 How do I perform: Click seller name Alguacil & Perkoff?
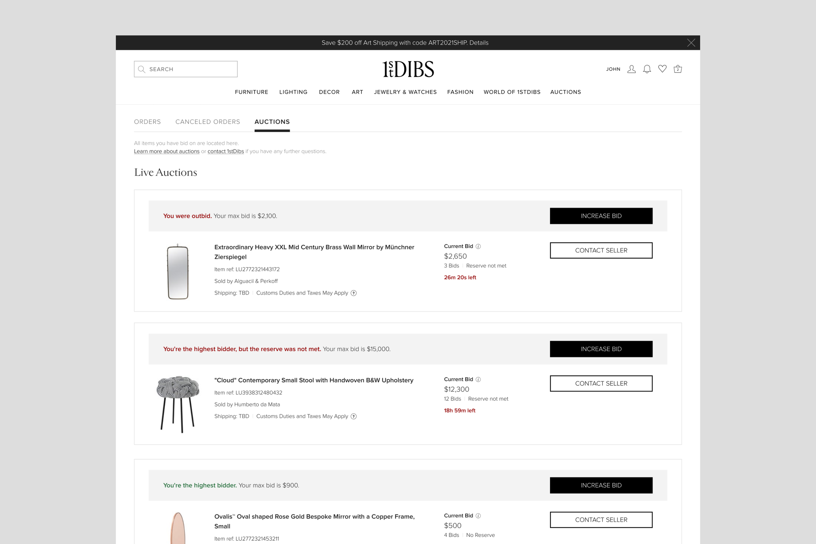point(256,281)
